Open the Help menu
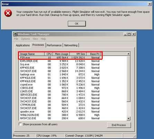Viewport: 154px width, 139px height. pyautogui.click(x=43, y=39)
